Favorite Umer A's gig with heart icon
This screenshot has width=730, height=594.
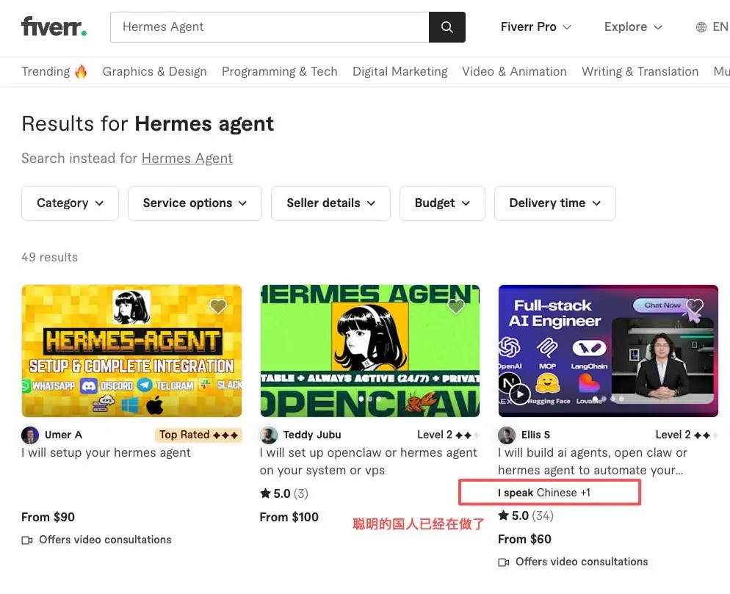(x=218, y=306)
